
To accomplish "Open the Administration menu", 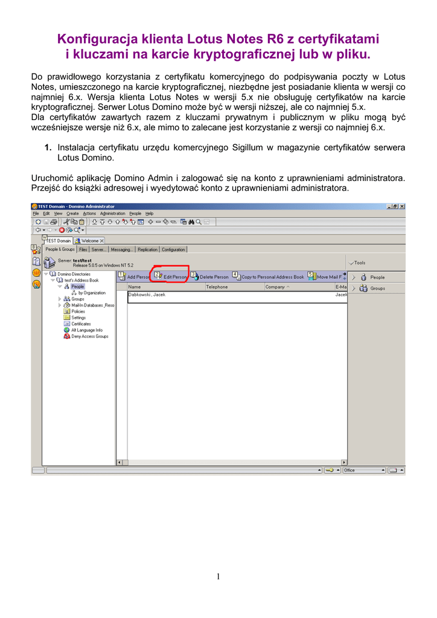I will click(113, 214).
